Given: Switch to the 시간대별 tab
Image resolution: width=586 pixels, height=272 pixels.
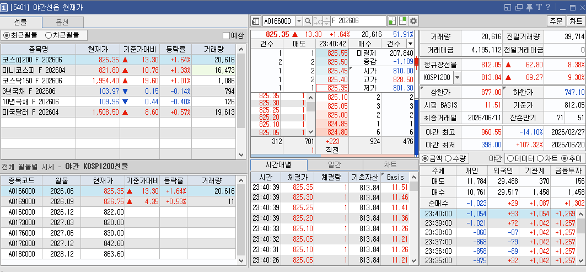Looking at the screenshot, I should coord(278,165).
